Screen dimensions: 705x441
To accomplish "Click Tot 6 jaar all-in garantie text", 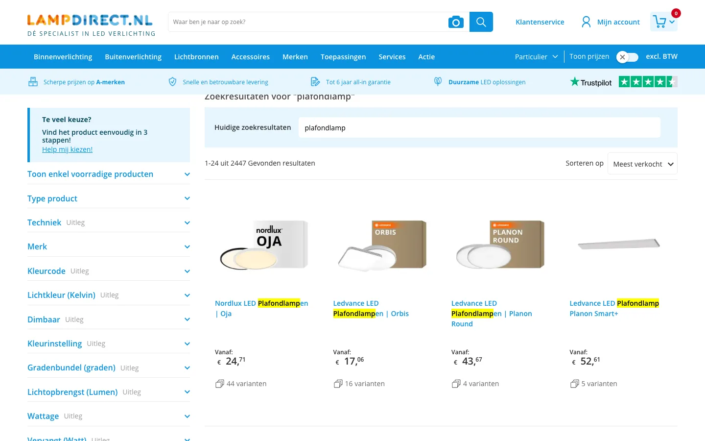I will [x=358, y=82].
